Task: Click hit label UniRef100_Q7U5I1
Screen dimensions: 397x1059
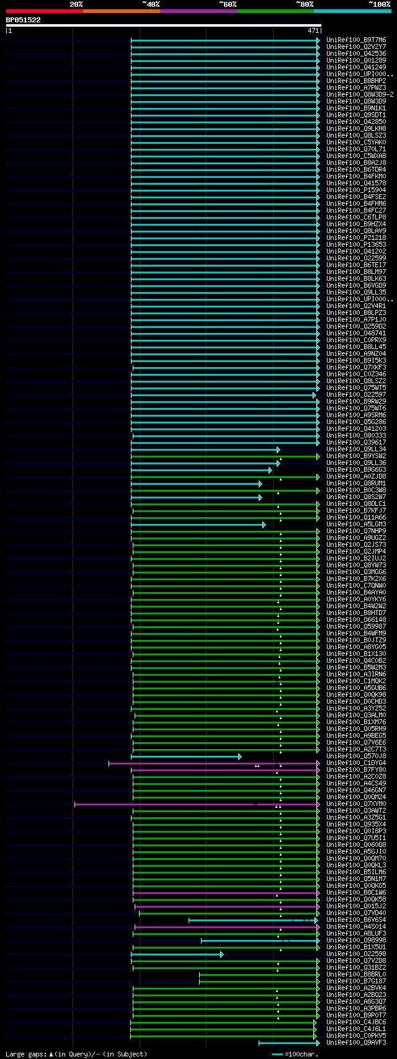Action: point(356,838)
